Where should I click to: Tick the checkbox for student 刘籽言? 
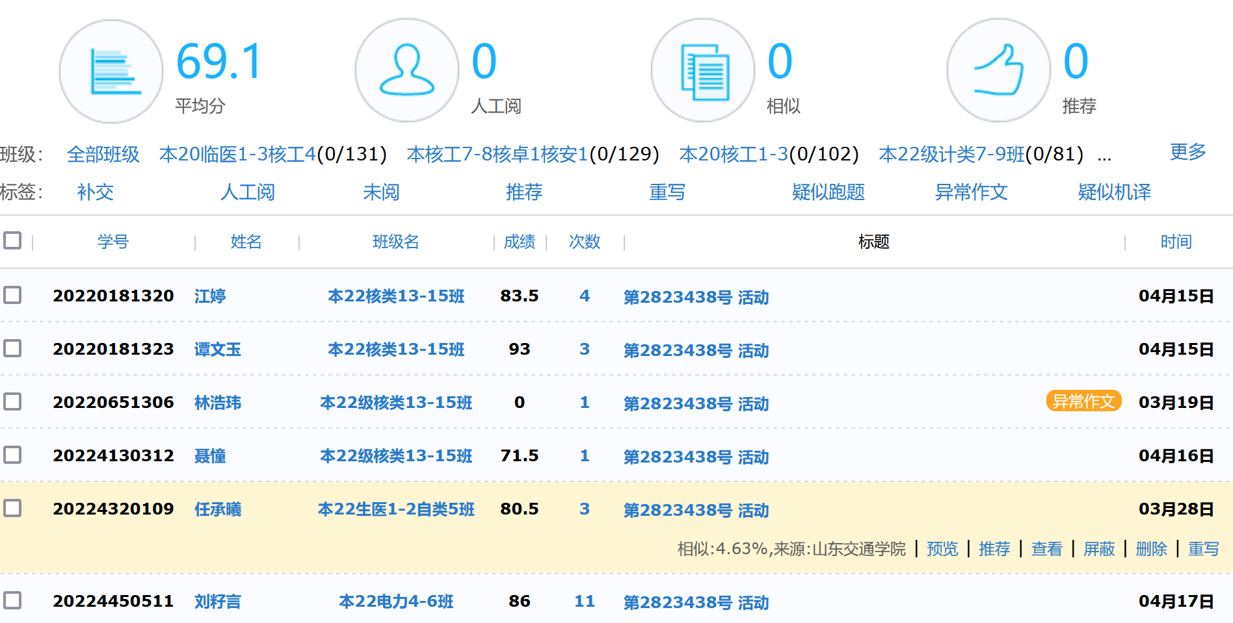pos(12,601)
